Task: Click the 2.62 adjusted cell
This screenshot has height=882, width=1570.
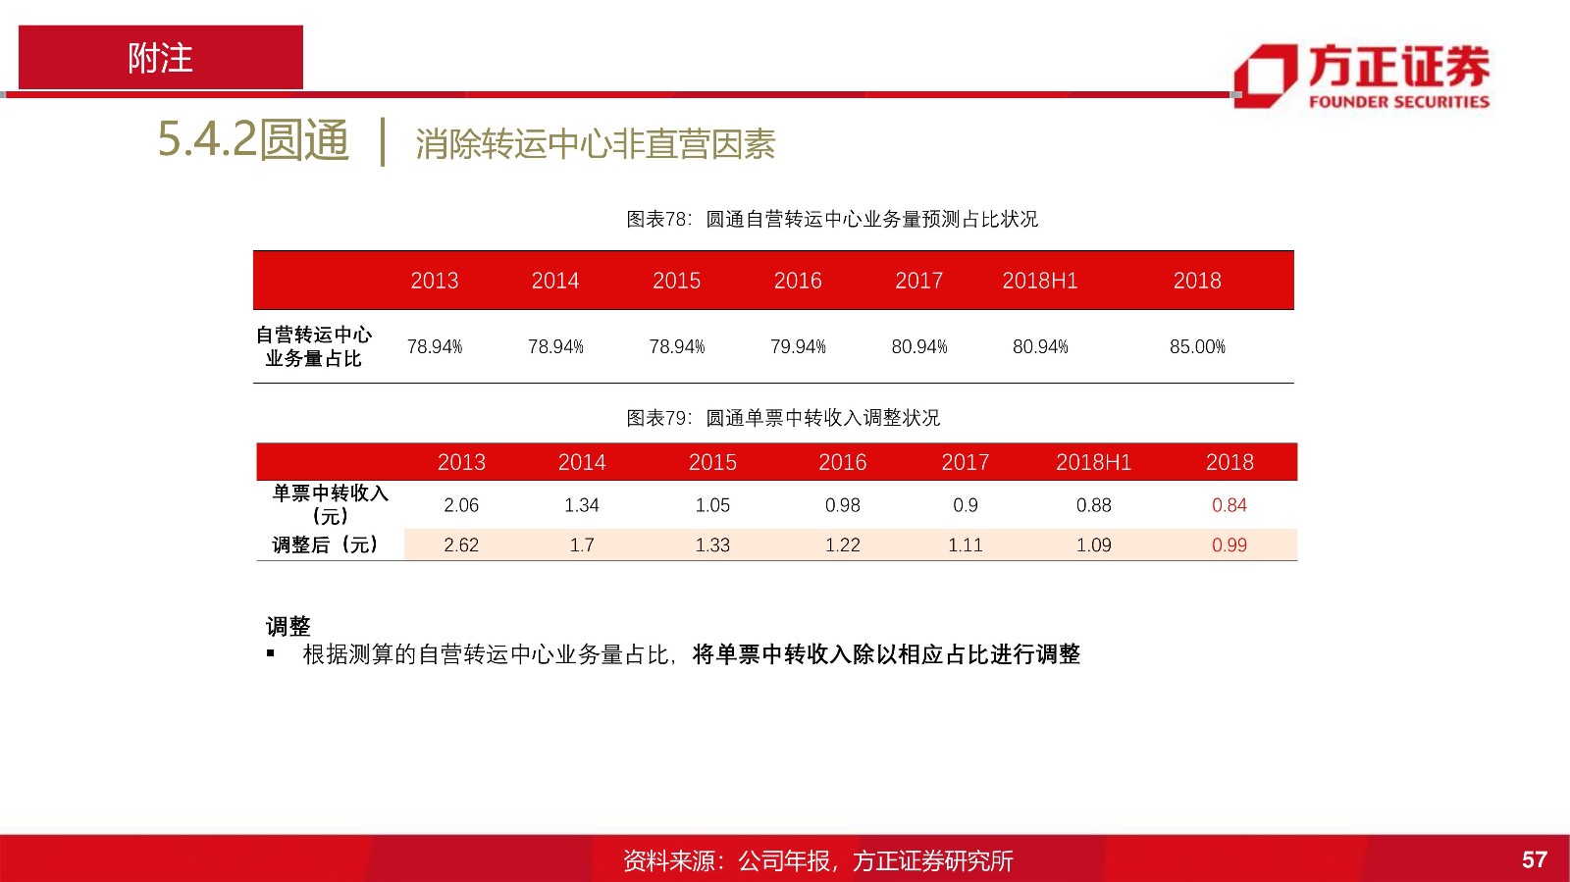Action: pyautogui.click(x=461, y=545)
